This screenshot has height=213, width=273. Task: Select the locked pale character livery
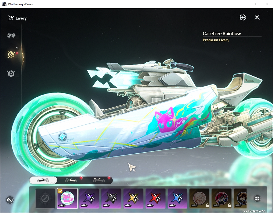(200, 198)
